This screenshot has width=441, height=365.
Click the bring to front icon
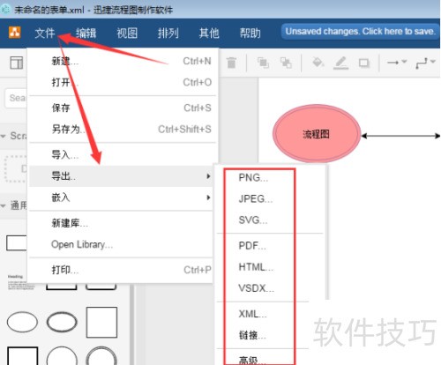tap(263, 63)
